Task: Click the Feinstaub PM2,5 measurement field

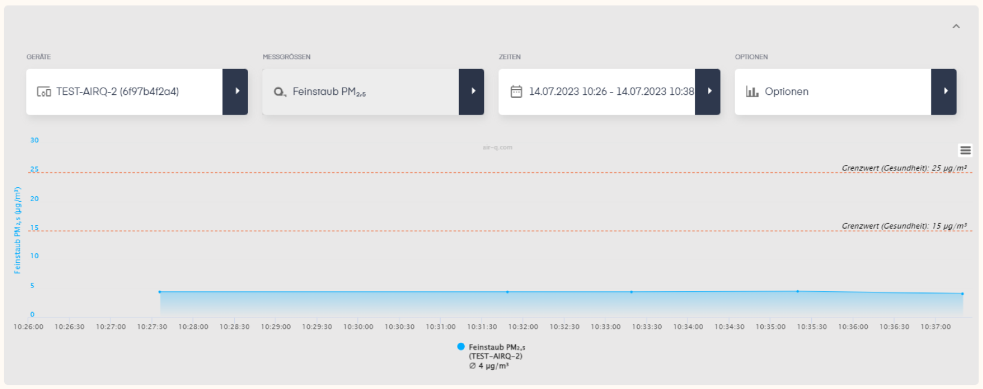Action: point(361,92)
